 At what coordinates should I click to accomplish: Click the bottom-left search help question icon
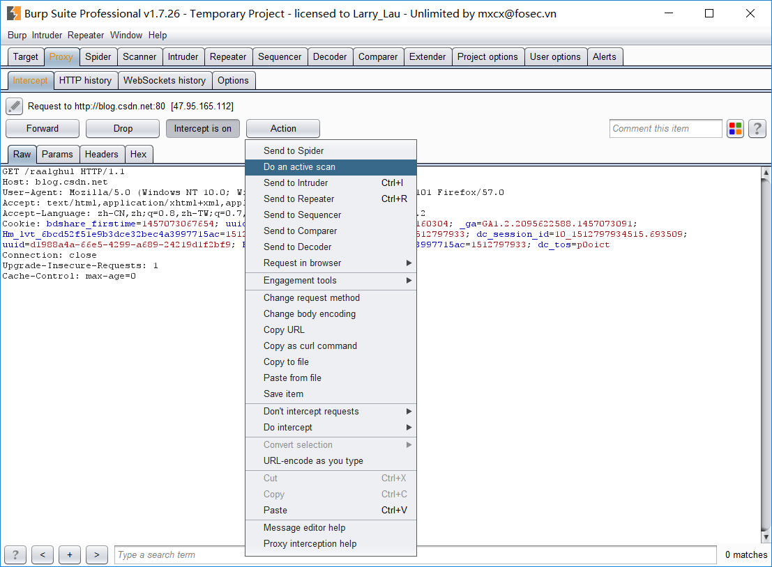15,554
